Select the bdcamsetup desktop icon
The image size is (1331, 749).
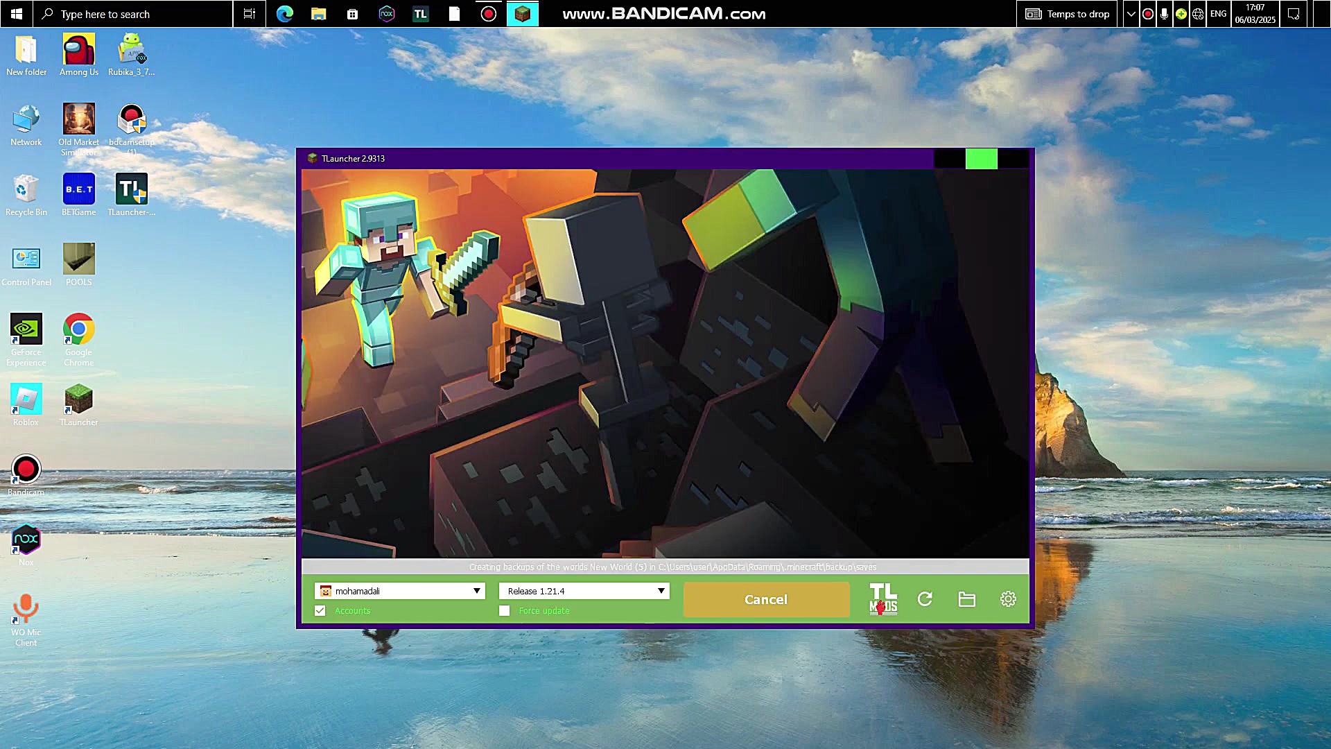pos(131,130)
